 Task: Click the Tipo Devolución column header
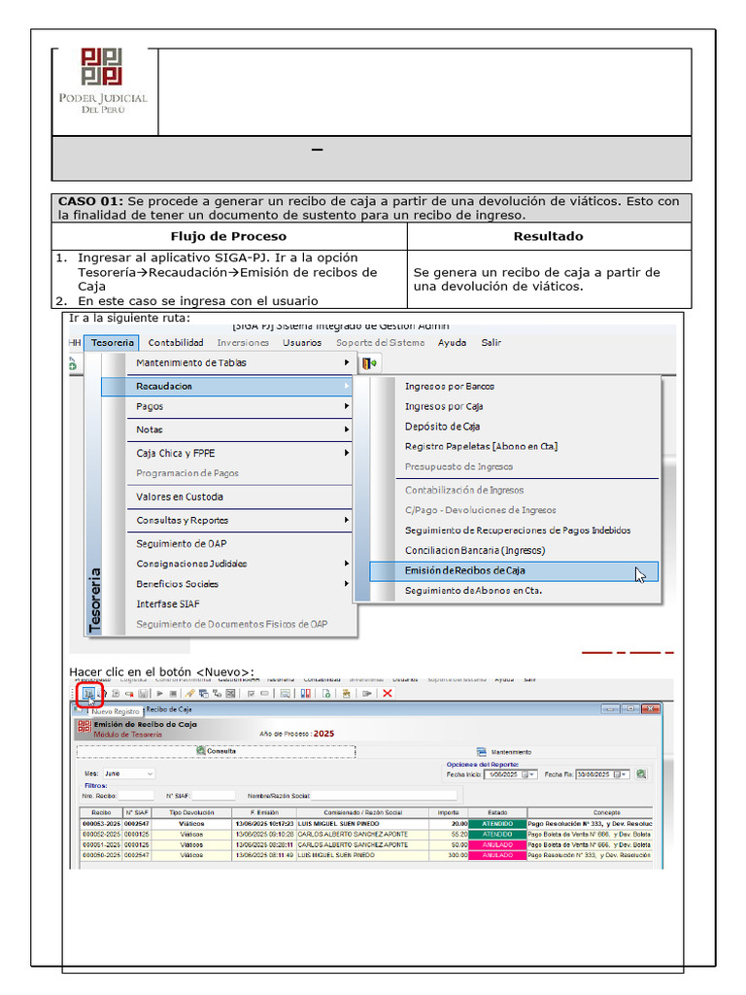[x=191, y=813]
